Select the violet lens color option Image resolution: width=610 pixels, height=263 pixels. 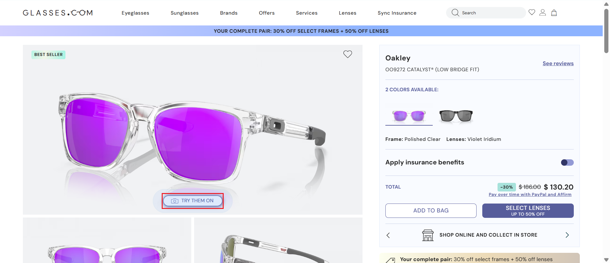click(409, 115)
